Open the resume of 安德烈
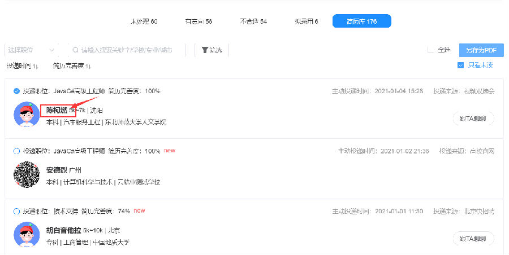The image size is (509, 255). pos(57,170)
